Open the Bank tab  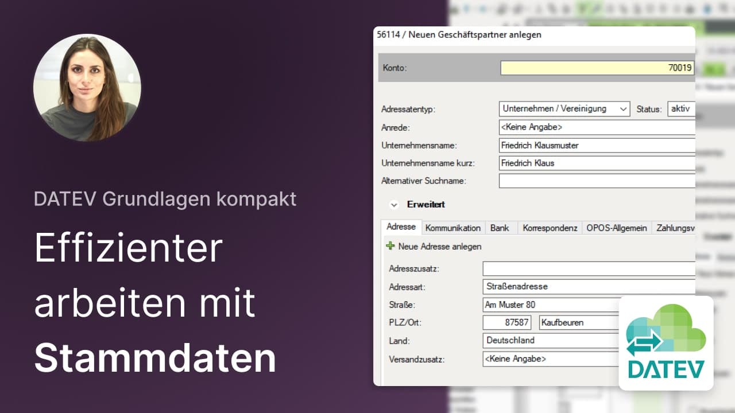(500, 228)
